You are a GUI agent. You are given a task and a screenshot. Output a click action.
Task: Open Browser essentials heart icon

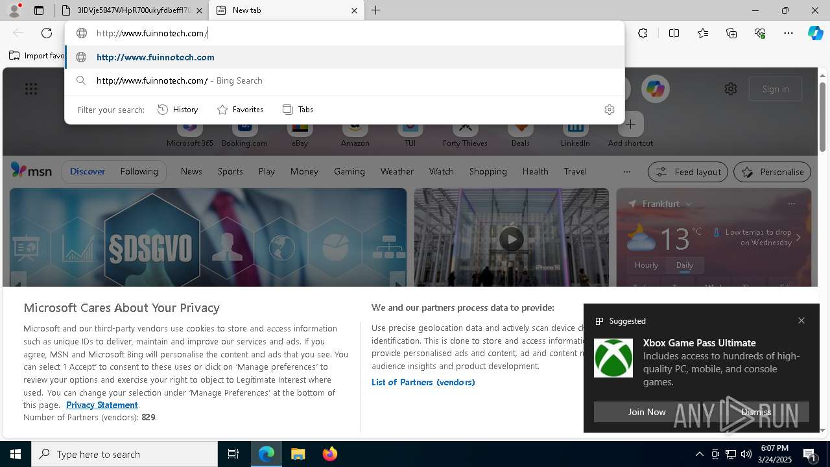[x=760, y=33]
